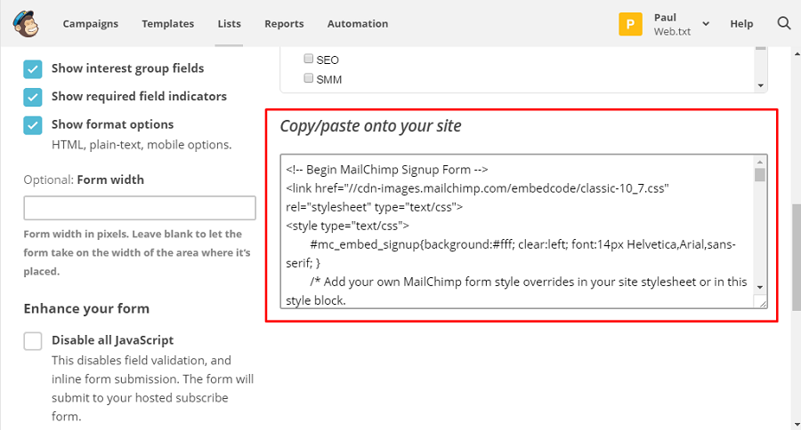Open the Help link
The height and width of the screenshot is (430, 801).
pyautogui.click(x=741, y=23)
